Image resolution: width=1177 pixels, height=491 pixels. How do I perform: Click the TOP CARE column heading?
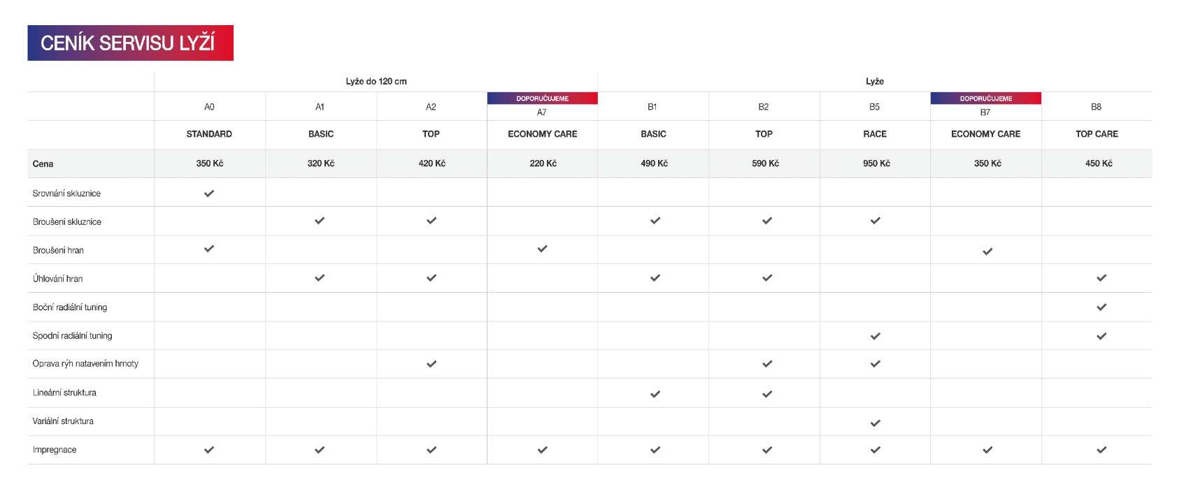1097,134
